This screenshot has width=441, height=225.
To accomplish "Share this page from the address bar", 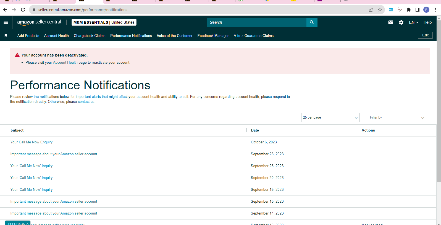I will point(371,10).
